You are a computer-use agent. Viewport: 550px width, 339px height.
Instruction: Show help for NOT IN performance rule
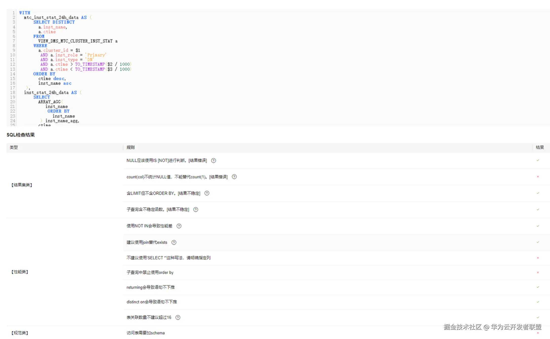point(179,226)
